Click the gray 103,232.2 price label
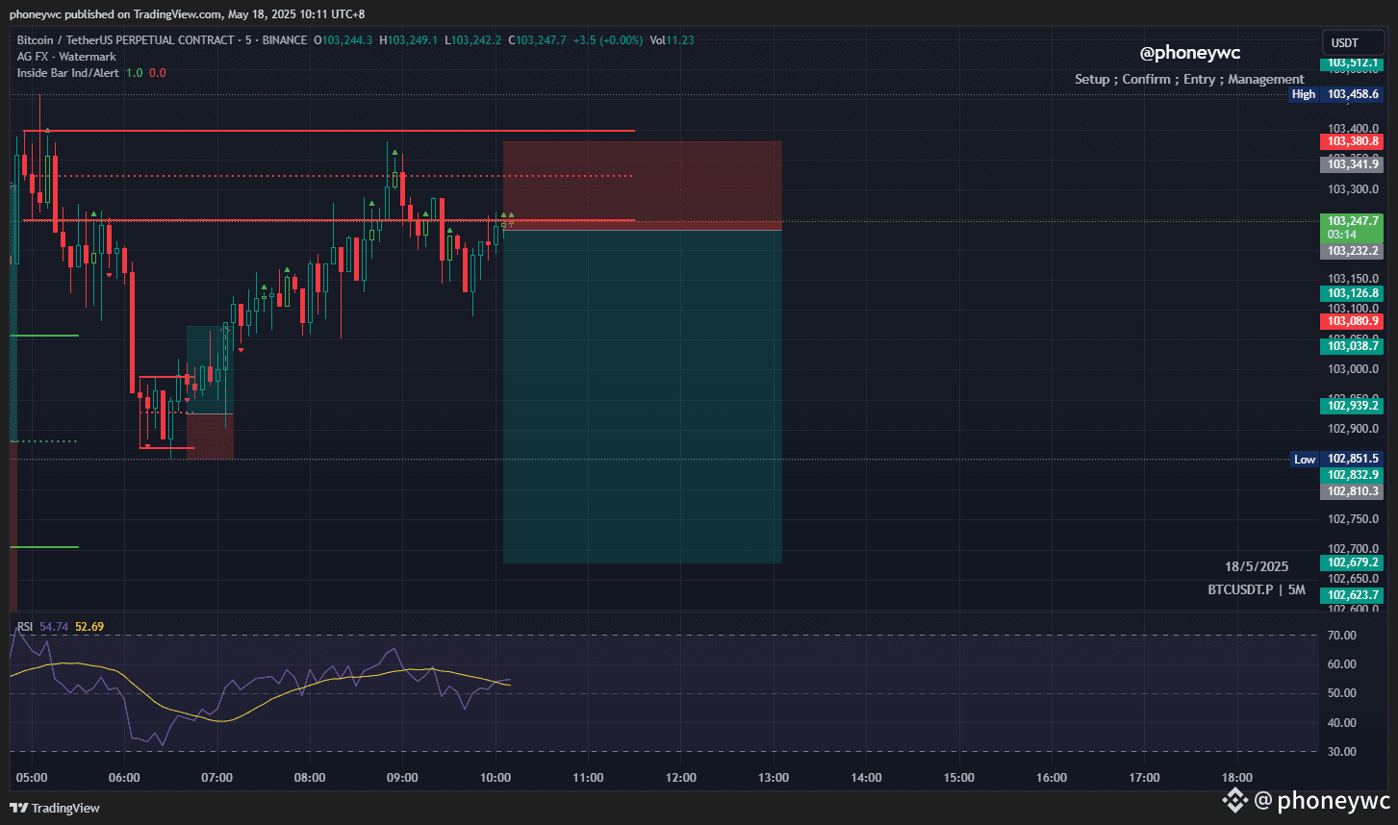The width and height of the screenshot is (1398, 825). click(1353, 251)
